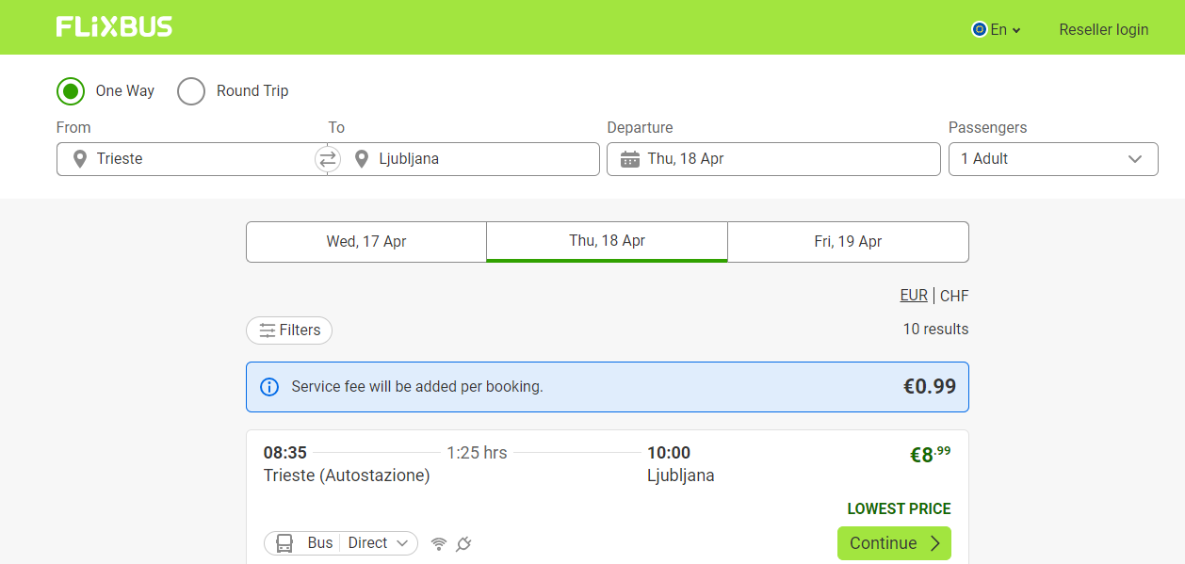This screenshot has height=564, width=1185.
Task: Click the LOWEST PRICE label
Action: [899, 508]
